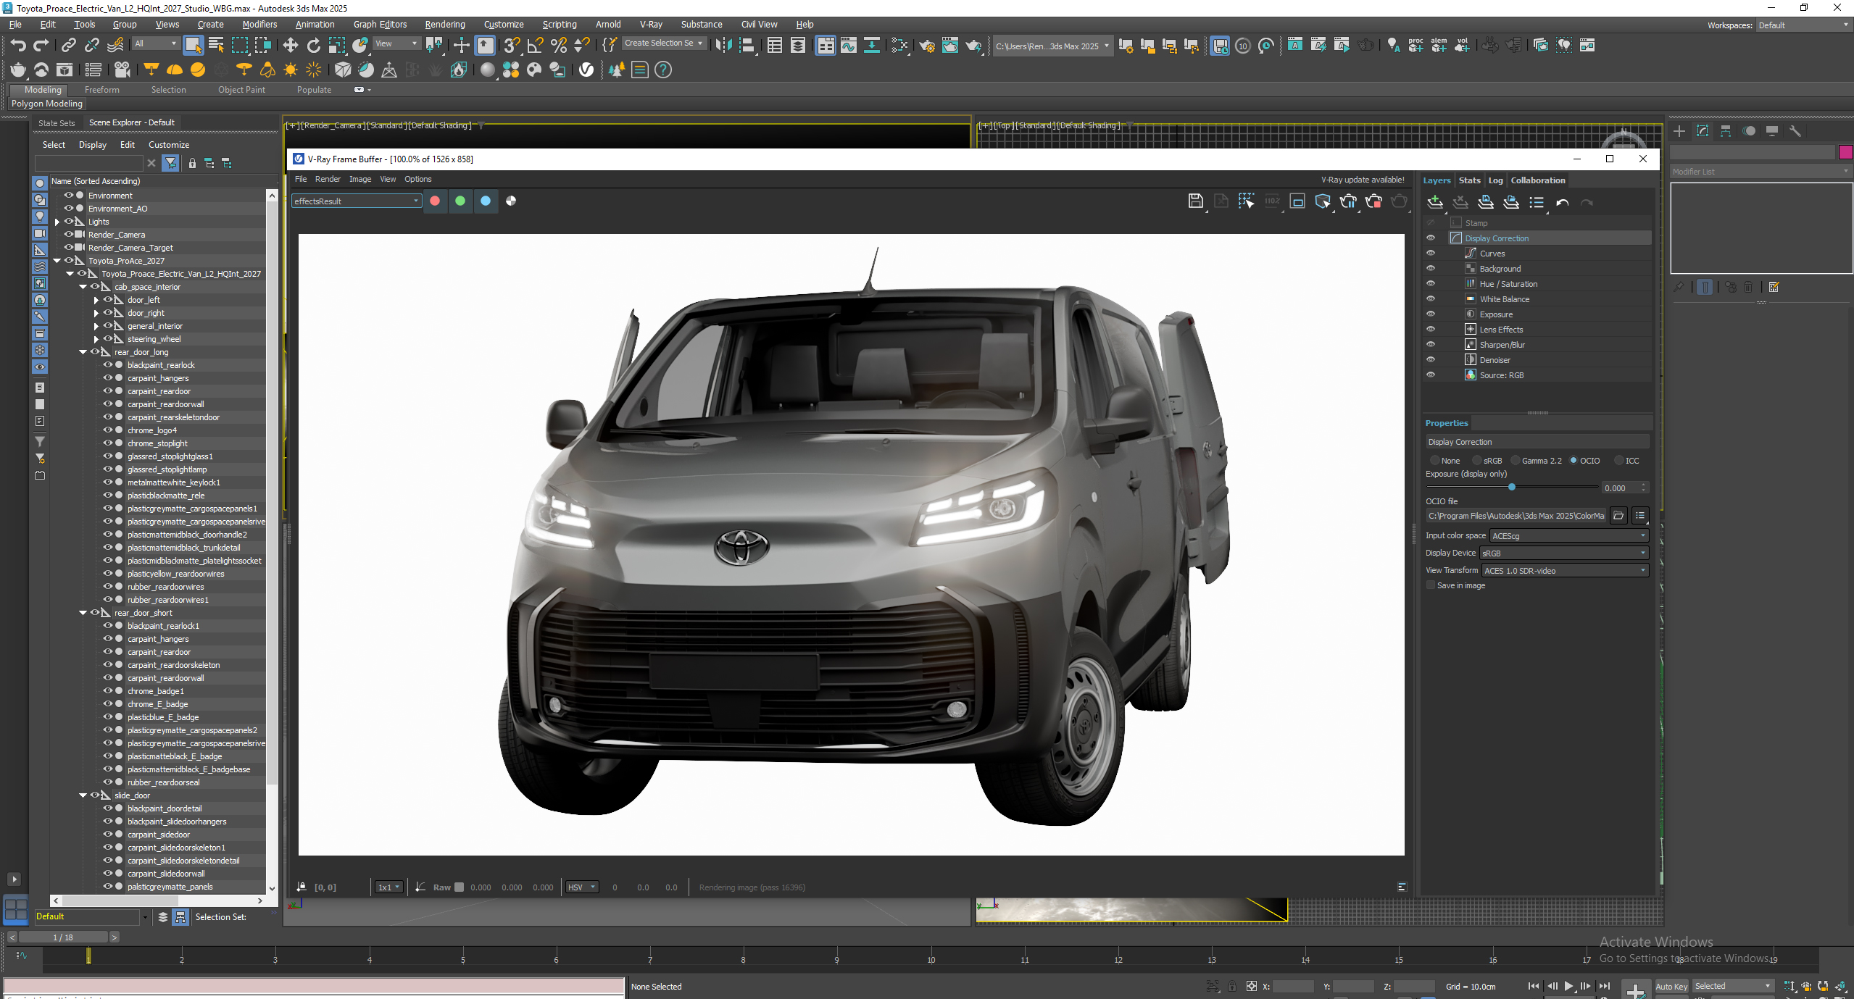Open the Utilities command panel tab
1854x999 pixels.
tap(1795, 131)
